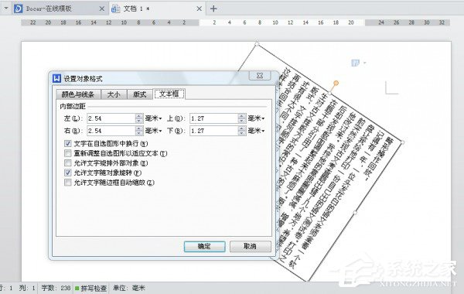Click 单位: 毫米 in the status bar
Image resolution: width=464 pixels, height=294 pixels.
coord(129,288)
